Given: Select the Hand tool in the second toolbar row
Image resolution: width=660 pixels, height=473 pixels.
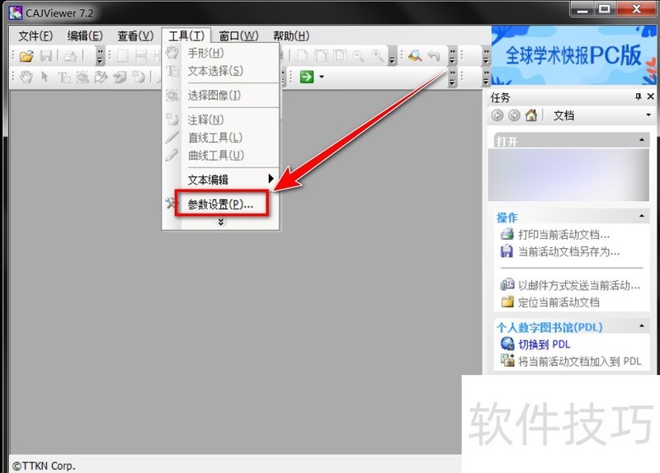Looking at the screenshot, I should (26, 77).
